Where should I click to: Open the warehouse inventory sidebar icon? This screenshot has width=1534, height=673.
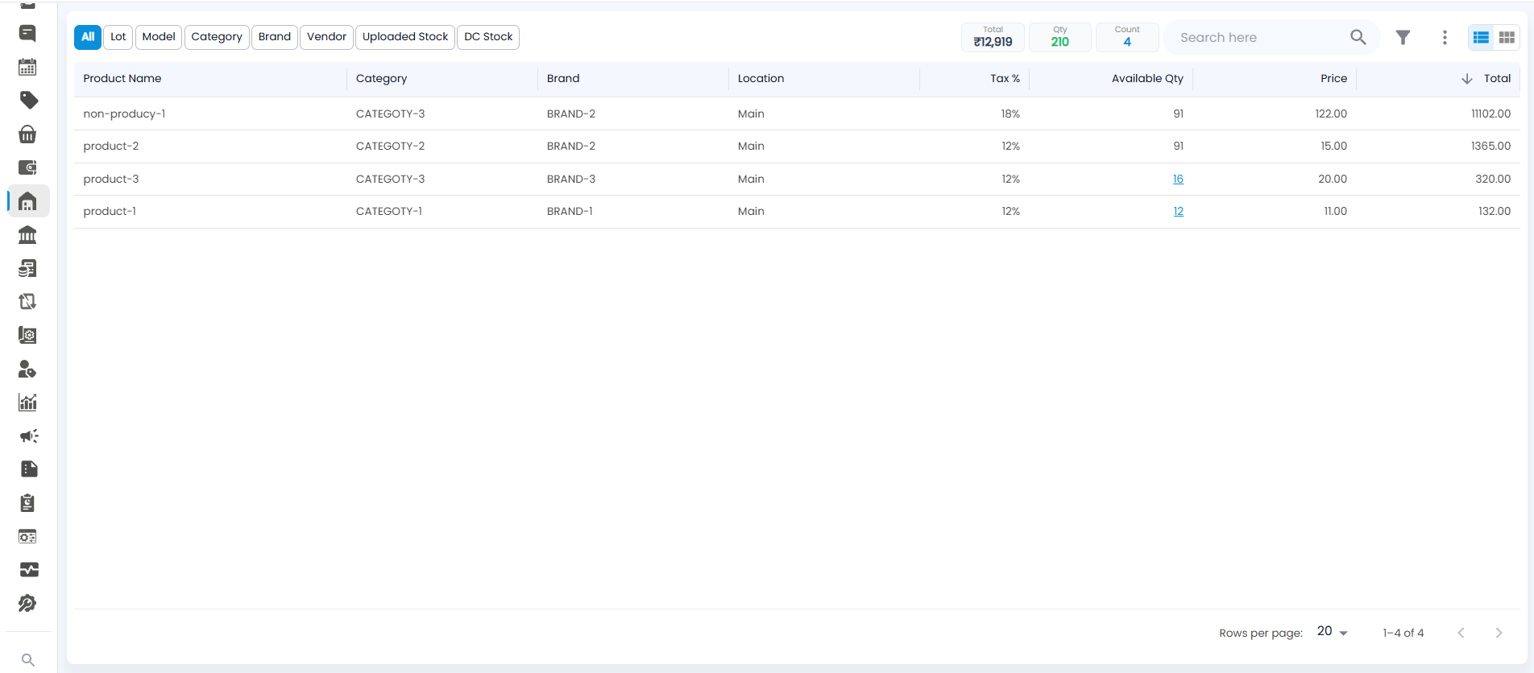(27, 201)
